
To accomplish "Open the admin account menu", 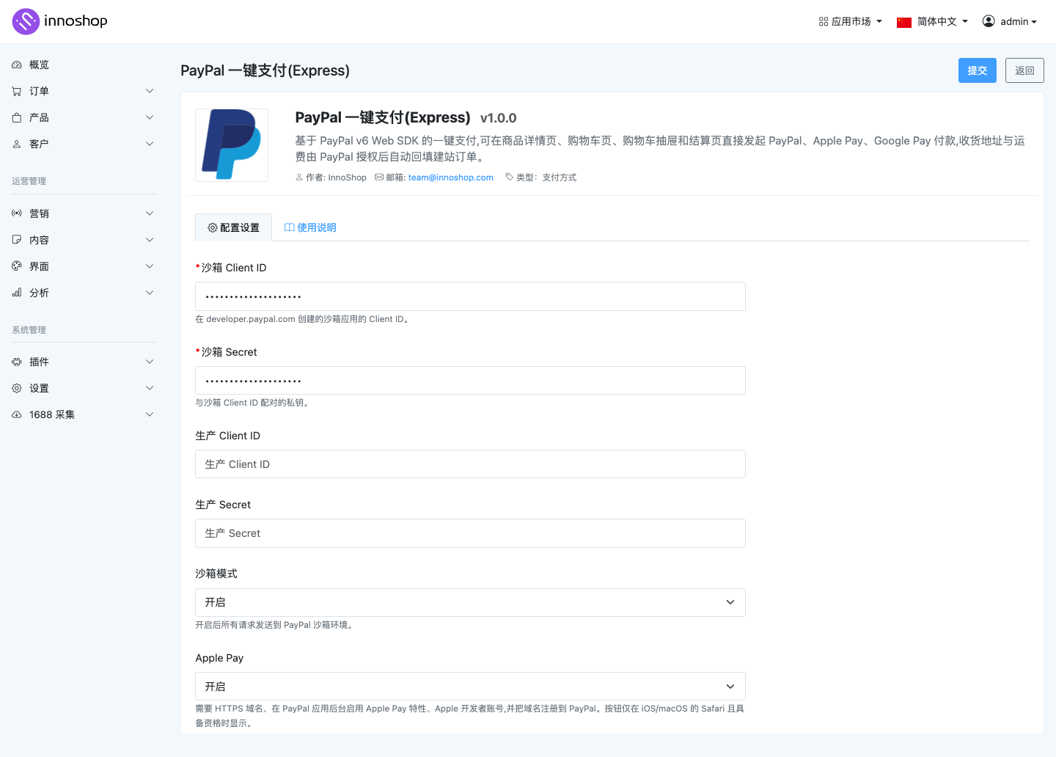I will click(1010, 22).
